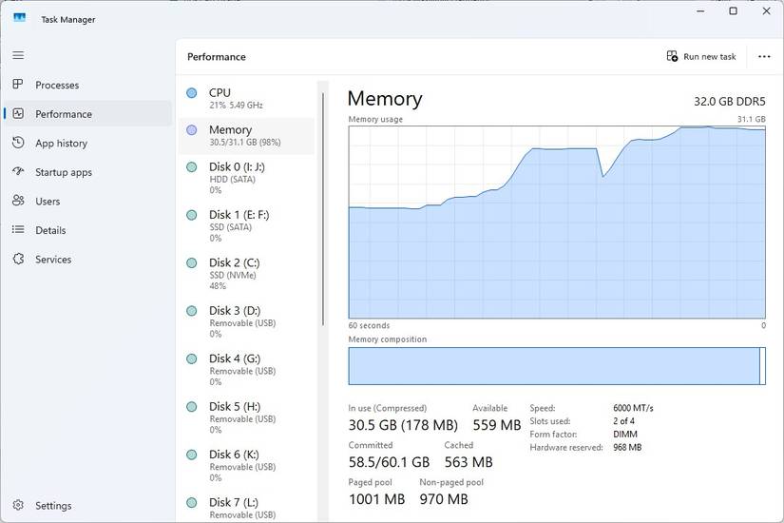Select Disk 4 (G:) entry
Screen dimensions: 784x523
pyautogui.click(x=246, y=370)
